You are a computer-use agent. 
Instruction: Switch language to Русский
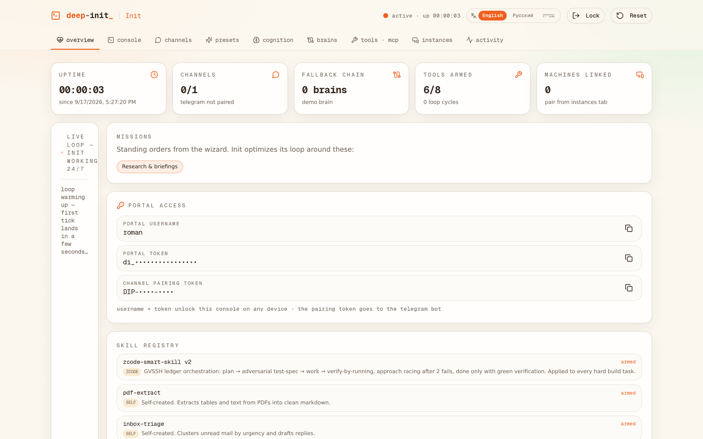[x=523, y=16]
